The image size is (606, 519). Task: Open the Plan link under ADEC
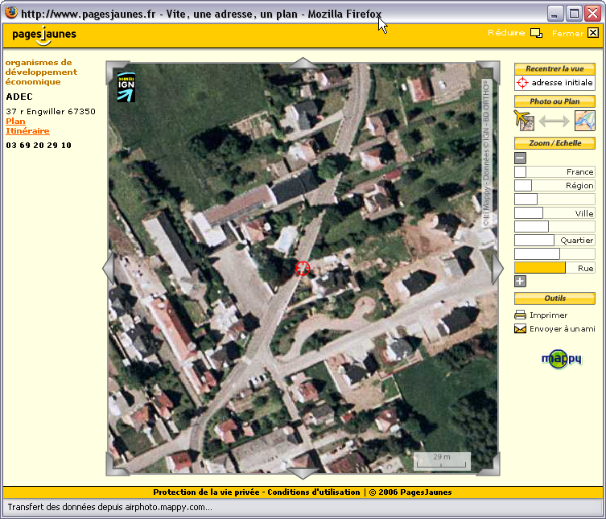tap(15, 122)
